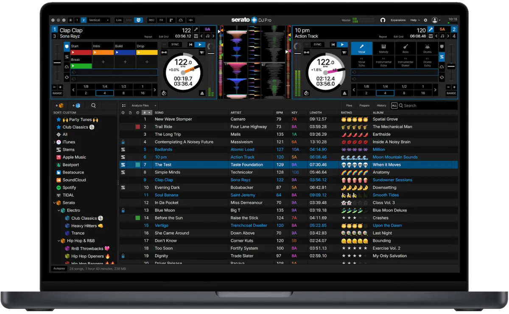Open the settings gear icon

click(x=425, y=20)
